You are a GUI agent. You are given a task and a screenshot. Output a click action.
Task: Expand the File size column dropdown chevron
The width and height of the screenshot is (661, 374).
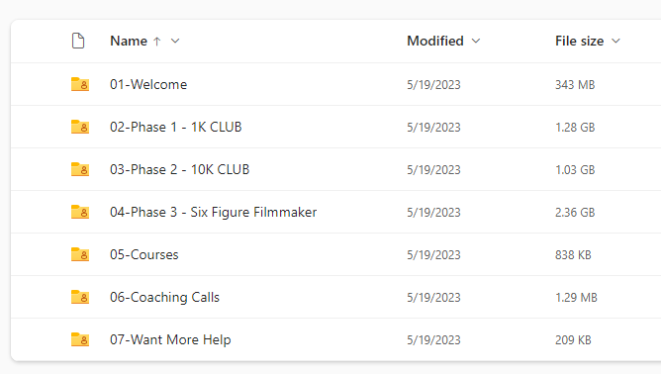[x=615, y=41]
